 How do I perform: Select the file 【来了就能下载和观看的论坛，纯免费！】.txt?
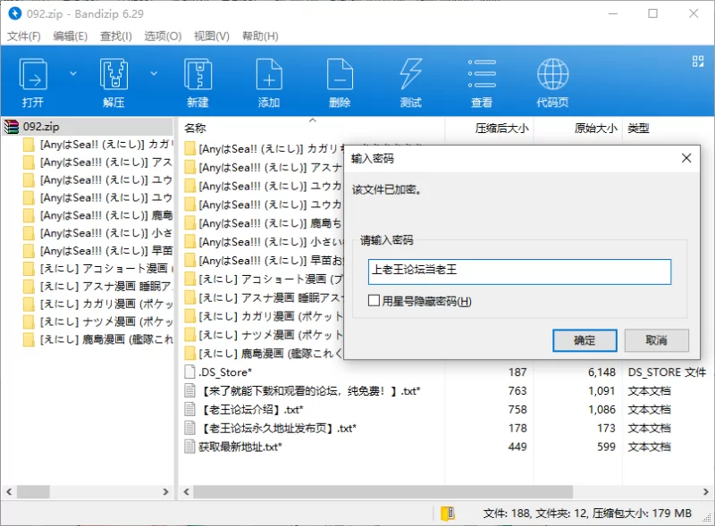coord(310,390)
